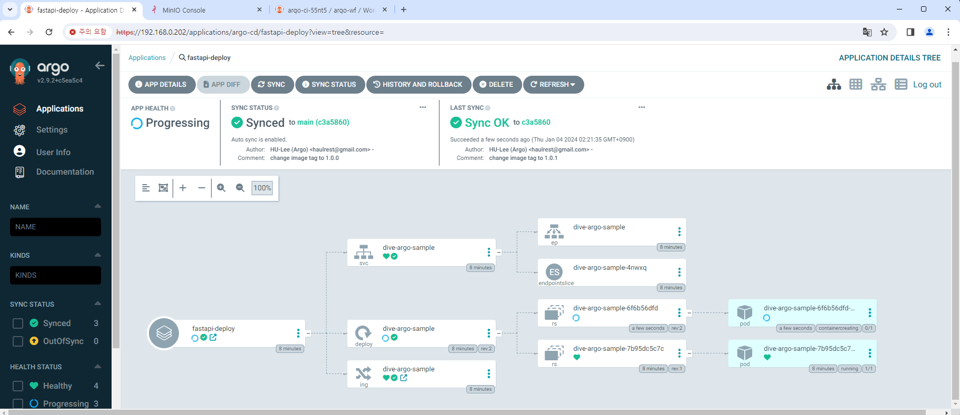Open the fastapi-deploy external link icon
The width and height of the screenshot is (960, 415).
coord(213,338)
